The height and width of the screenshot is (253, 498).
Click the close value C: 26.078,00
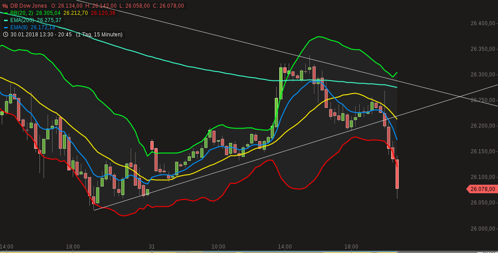tap(168, 6)
